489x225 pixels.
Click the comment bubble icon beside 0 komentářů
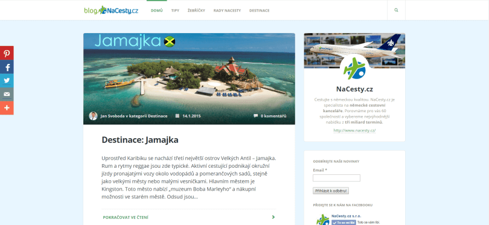(256, 116)
